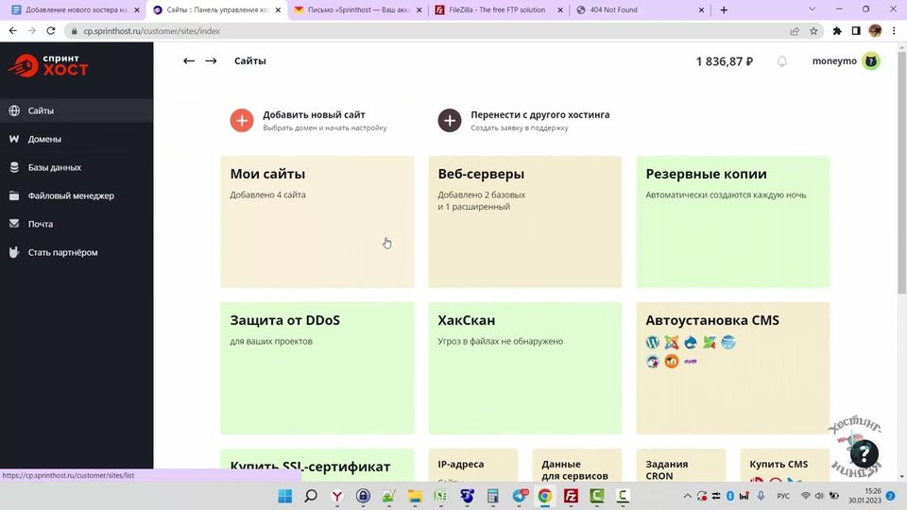Click the help question-mark bubble
Image resolution: width=907 pixels, height=510 pixels.
click(864, 453)
